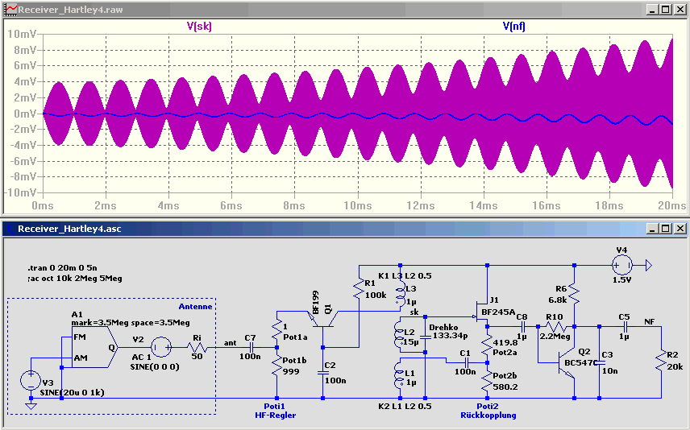Open the schematic window's title bar icon
The height and width of the screenshot is (430, 690).
[x=10, y=229]
